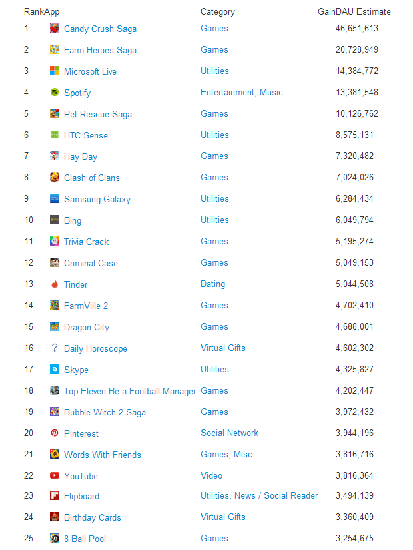Screen dimensions: 413x550
Task: Click the Flipboard app icon
Action: (55, 497)
